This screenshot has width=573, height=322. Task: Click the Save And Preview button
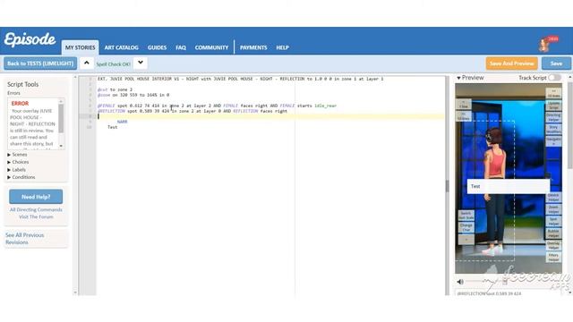click(511, 64)
